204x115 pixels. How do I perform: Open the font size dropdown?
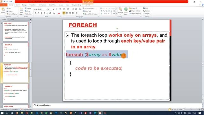click(51, 9)
